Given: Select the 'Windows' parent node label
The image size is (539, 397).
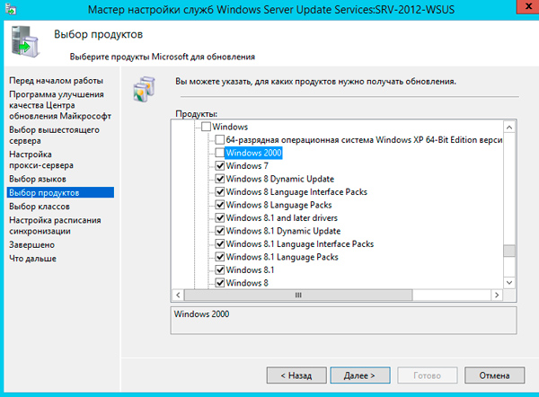Looking at the screenshot, I should coord(230,127).
